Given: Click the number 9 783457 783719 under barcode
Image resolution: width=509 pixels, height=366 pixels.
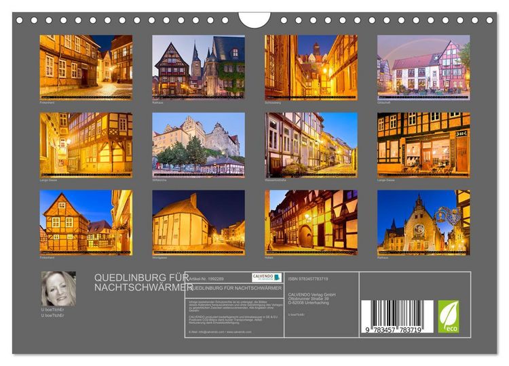Looking at the screenshot, I should pos(393,330).
